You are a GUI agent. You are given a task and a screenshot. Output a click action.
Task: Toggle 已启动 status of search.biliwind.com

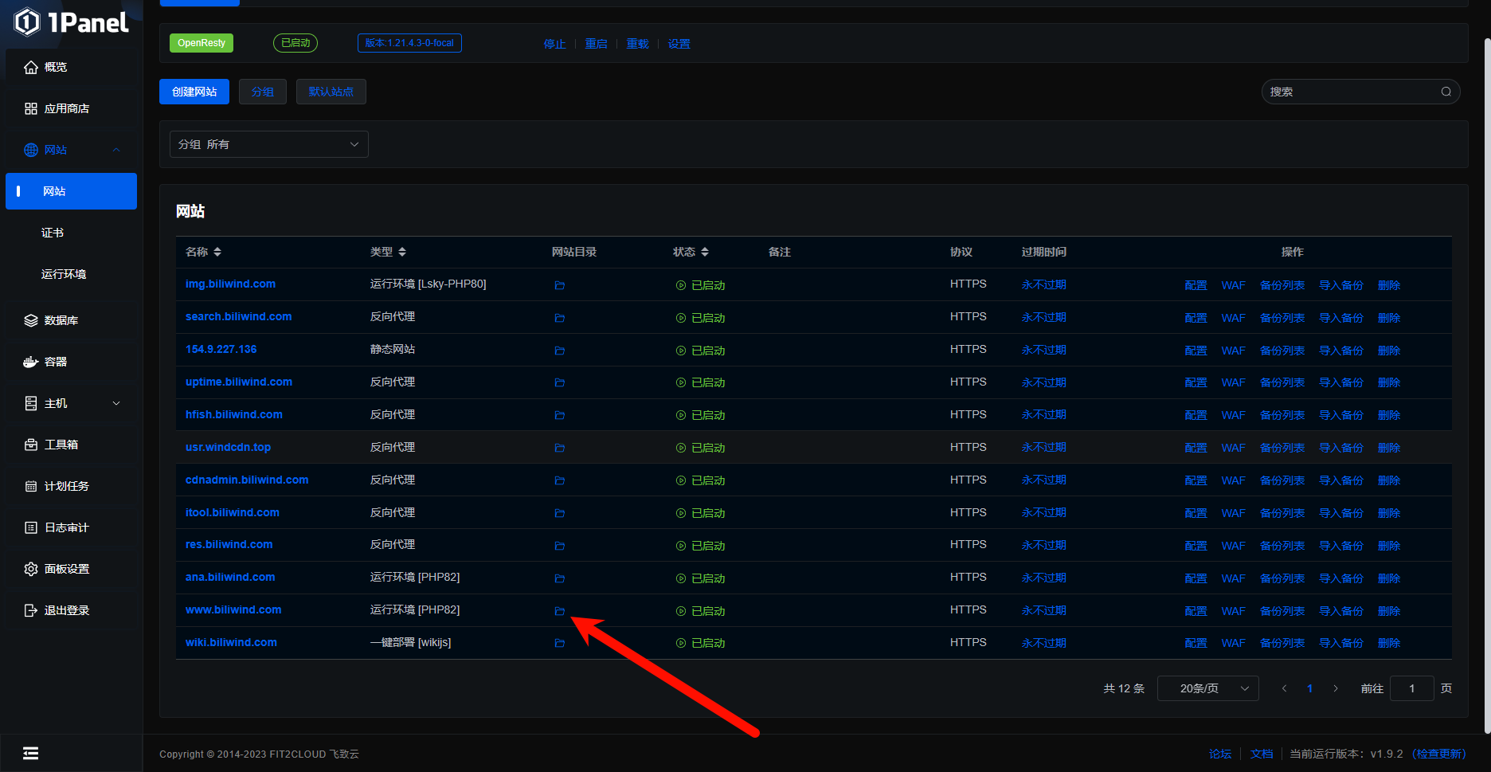700,318
